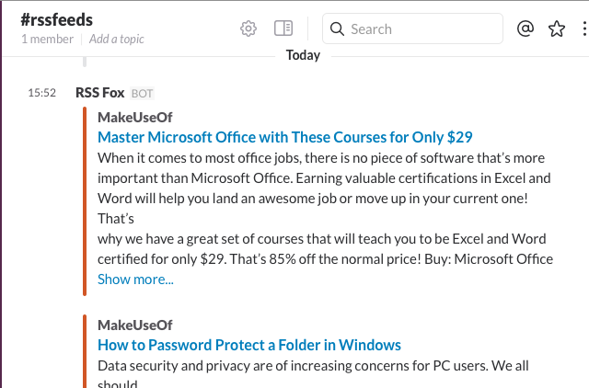Screen dimensions: 589x388
Task: Open the Master Microsoft Office courses article
Action: 285,137
